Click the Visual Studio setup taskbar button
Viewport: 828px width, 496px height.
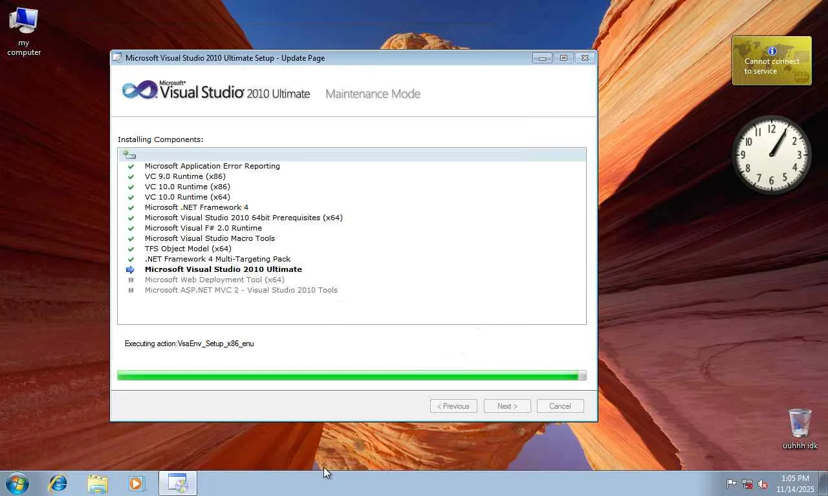[x=177, y=483]
